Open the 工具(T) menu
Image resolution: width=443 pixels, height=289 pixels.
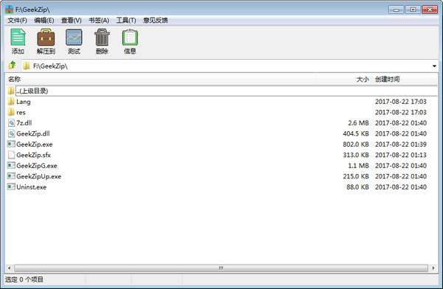pos(126,21)
